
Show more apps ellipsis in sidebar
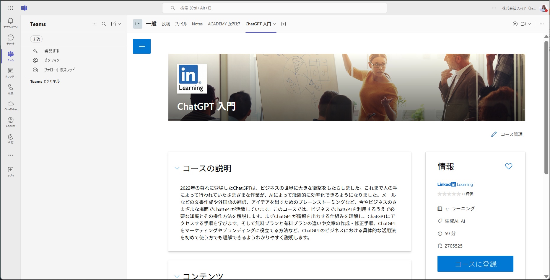(x=11, y=155)
